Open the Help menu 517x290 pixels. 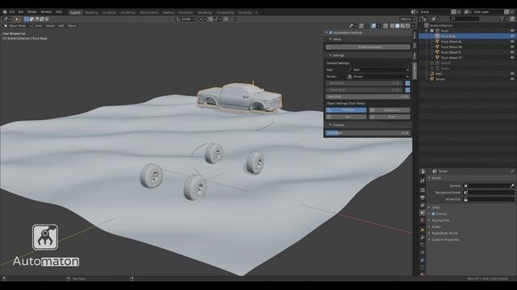(x=59, y=12)
